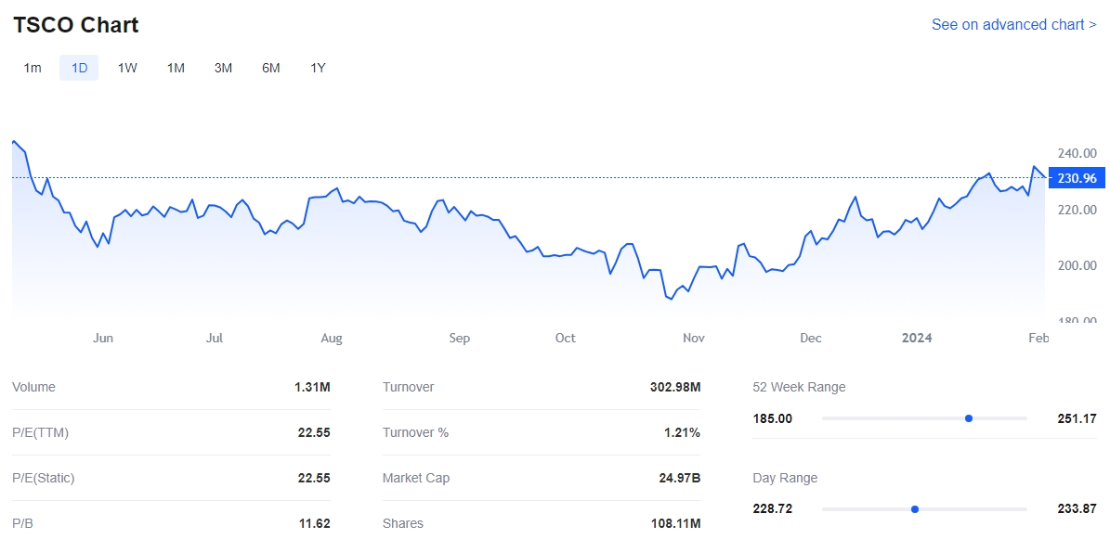Switch chart to the 1Y interval

pos(318,68)
